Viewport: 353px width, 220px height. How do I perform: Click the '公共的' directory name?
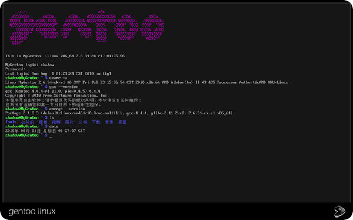[28, 122]
